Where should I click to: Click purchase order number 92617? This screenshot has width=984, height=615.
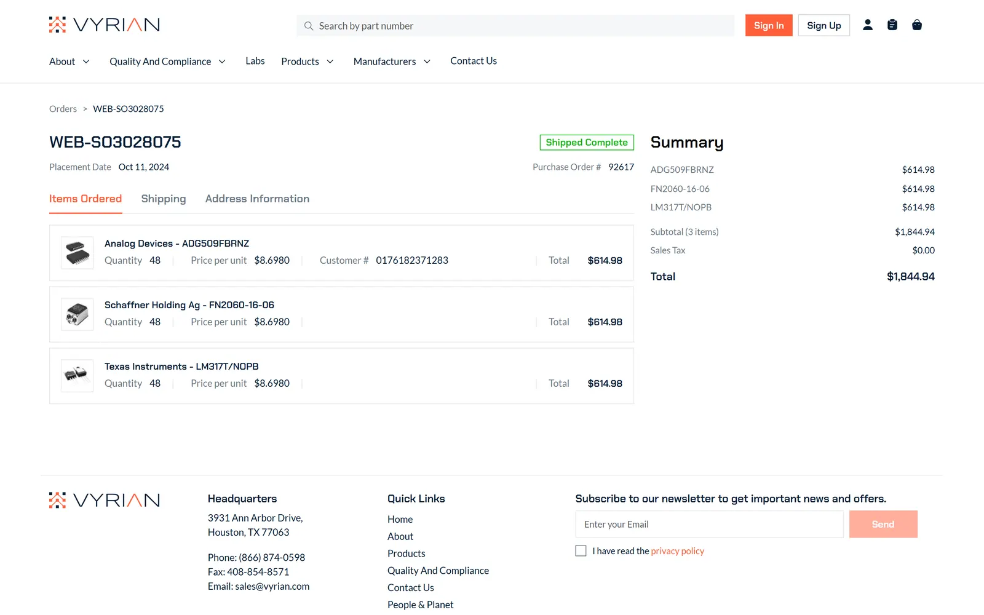pos(621,167)
